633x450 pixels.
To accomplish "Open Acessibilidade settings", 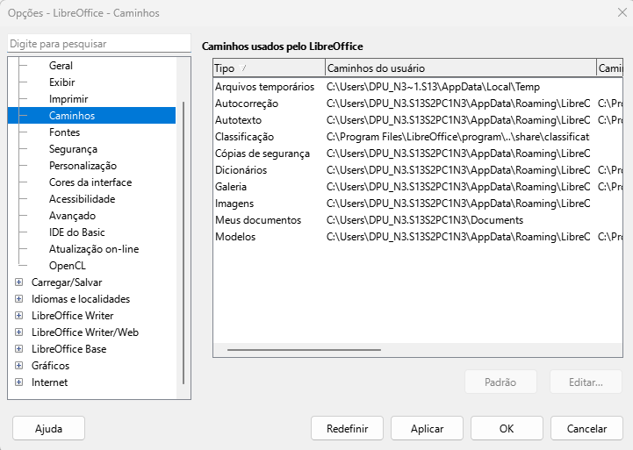I will 82,199.
